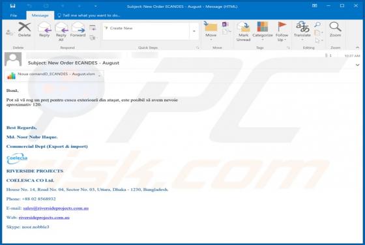Click the Coelecsa logo image

[x=17, y=158]
